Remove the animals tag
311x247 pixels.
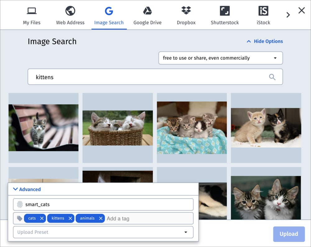tap(100, 218)
